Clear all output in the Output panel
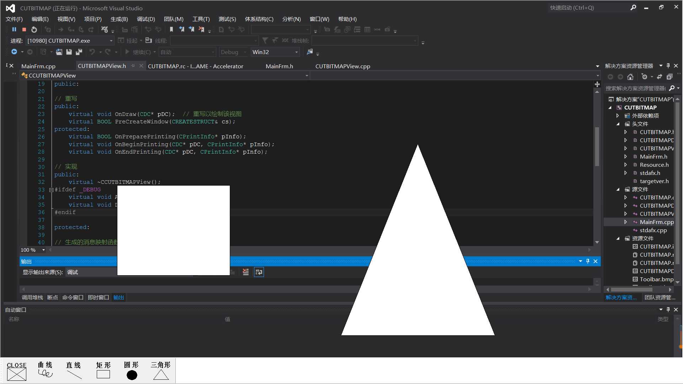Viewport: 683px width, 384px height. tap(246, 272)
